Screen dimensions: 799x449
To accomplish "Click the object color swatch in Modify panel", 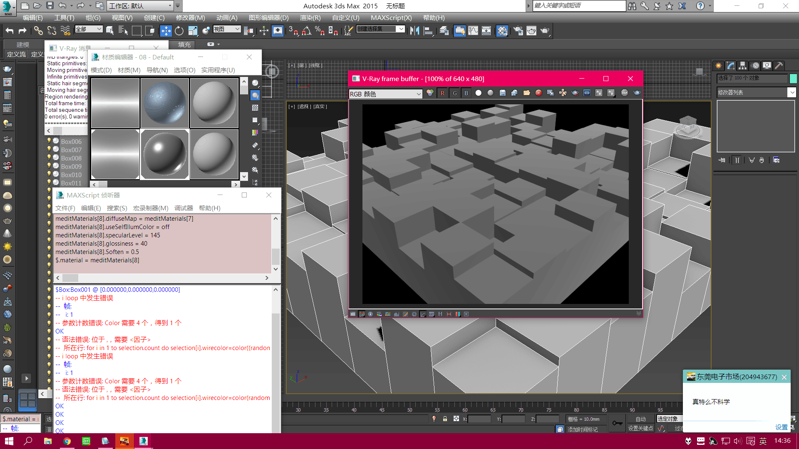I will pyautogui.click(x=793, y=78).
